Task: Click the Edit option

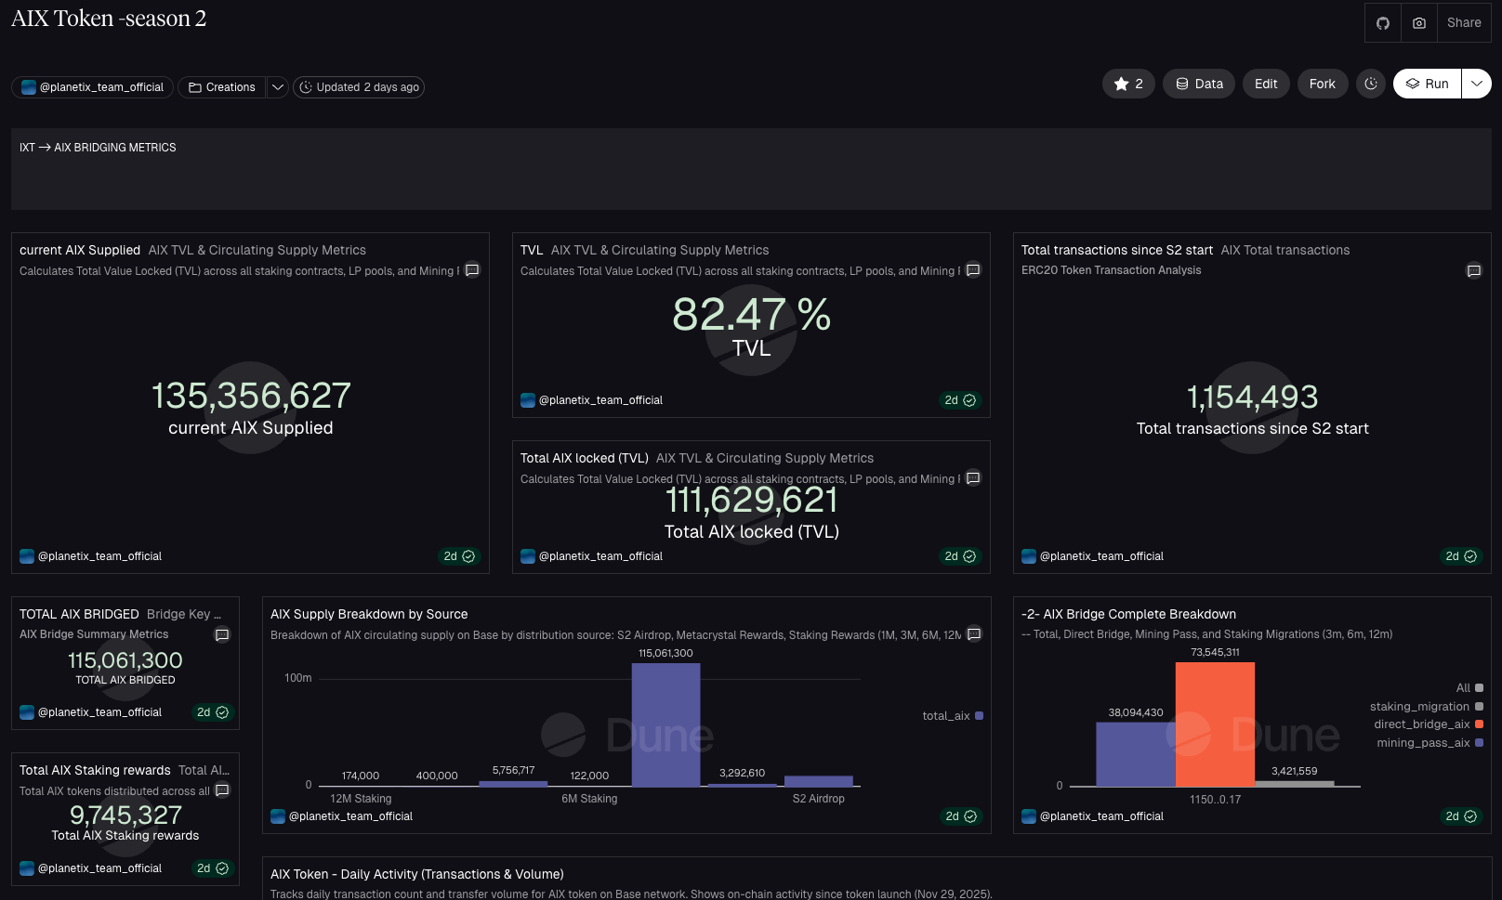Action: point(1265,84)
